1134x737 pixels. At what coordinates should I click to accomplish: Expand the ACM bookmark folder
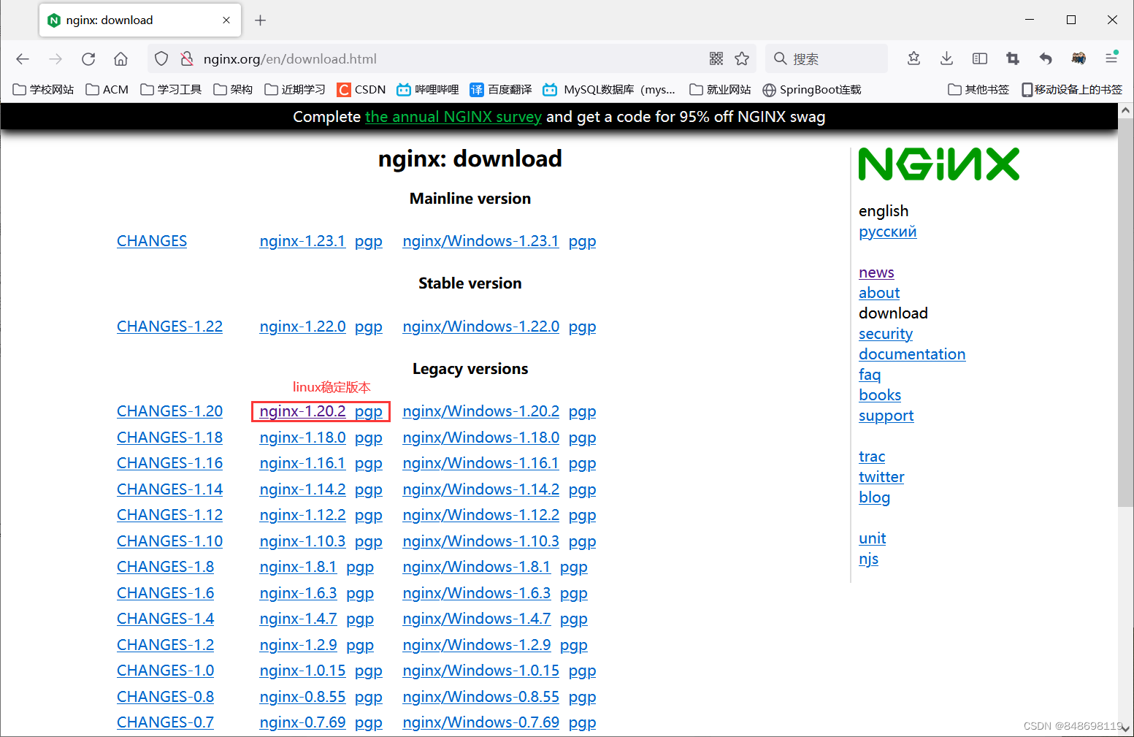coord(107,90)
